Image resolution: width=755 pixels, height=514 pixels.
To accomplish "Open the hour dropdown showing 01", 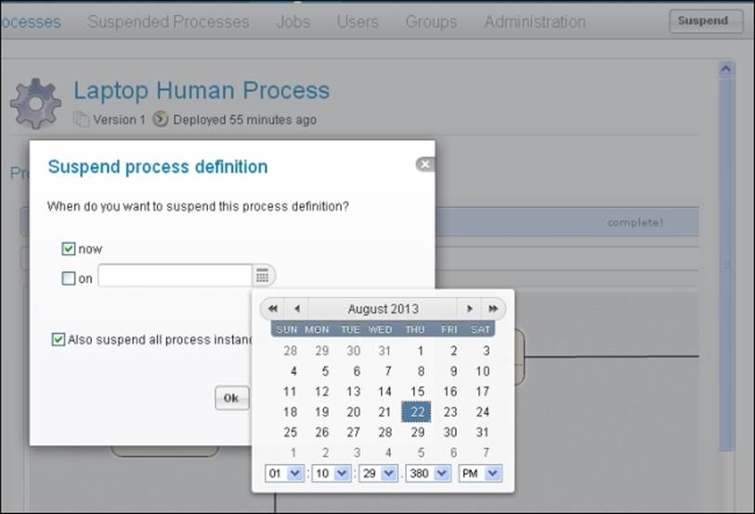I will [284, 473].
